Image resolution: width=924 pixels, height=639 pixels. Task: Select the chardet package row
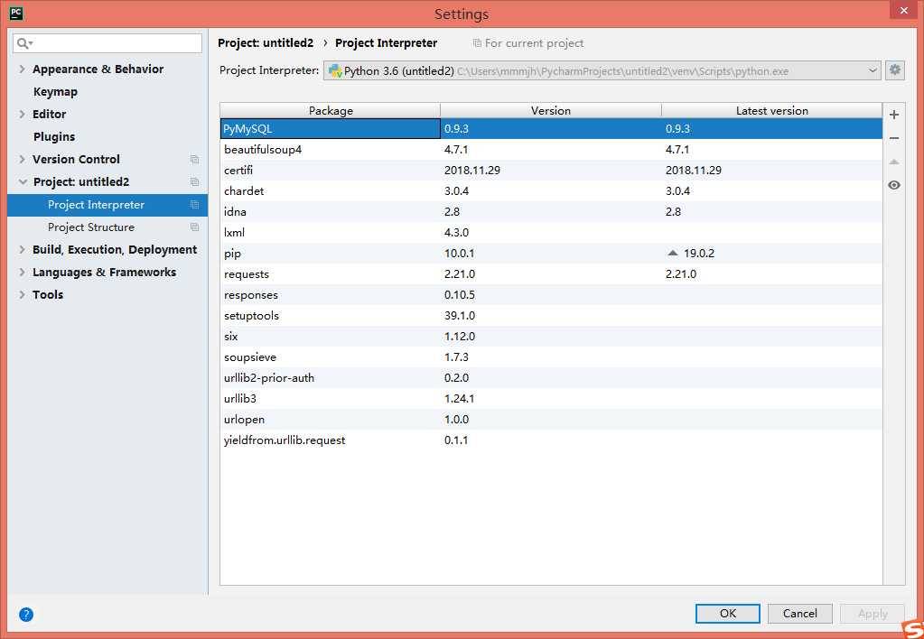tap(551, 190)
